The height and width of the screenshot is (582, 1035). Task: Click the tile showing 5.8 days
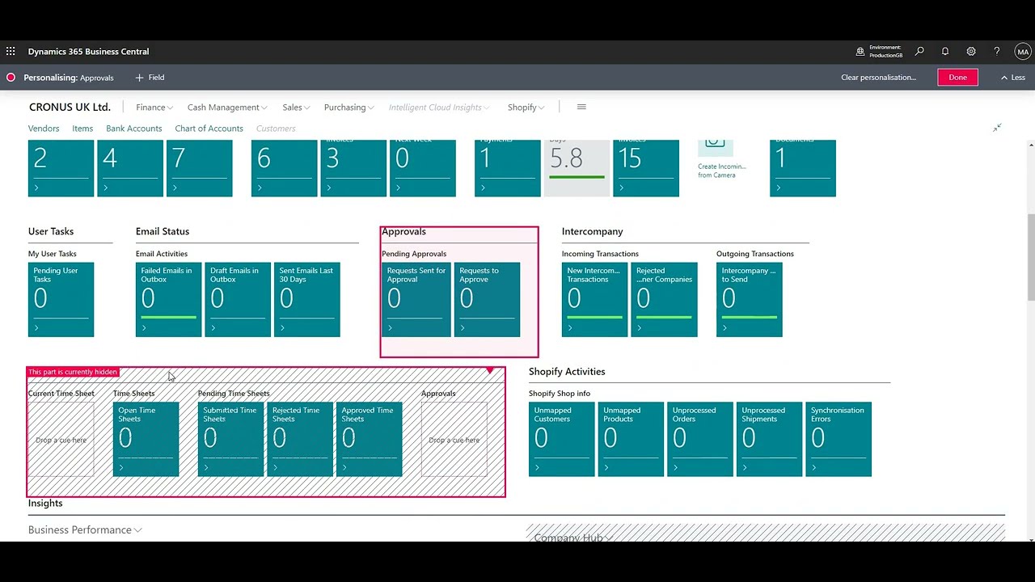(577, 168)
